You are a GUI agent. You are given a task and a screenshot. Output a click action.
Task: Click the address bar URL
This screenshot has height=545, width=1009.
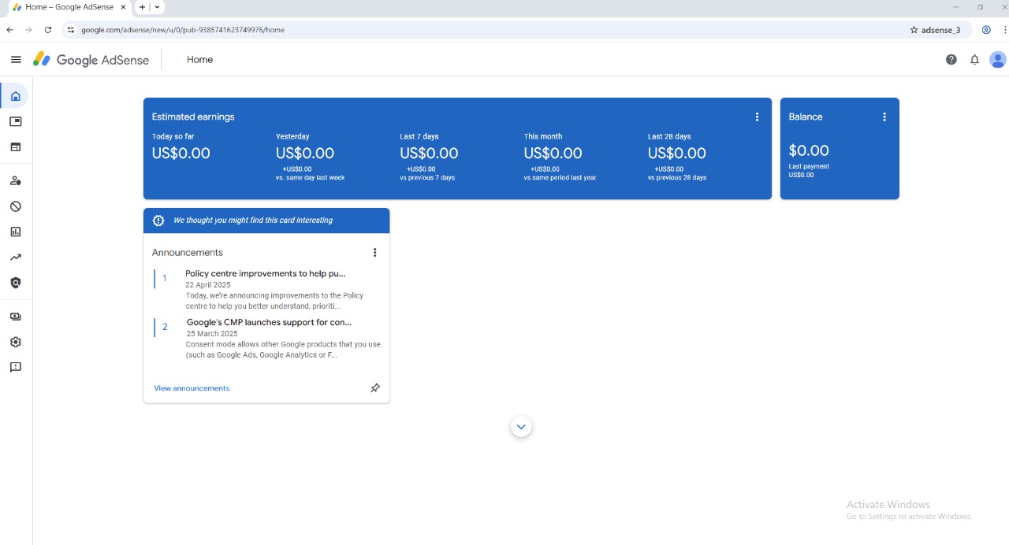183,30
